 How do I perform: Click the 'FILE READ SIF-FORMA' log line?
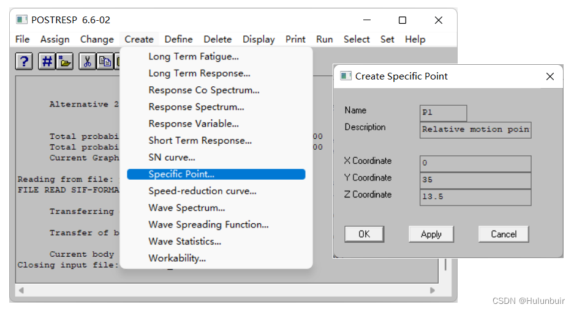pyautogui.click(x=69, y=190)
